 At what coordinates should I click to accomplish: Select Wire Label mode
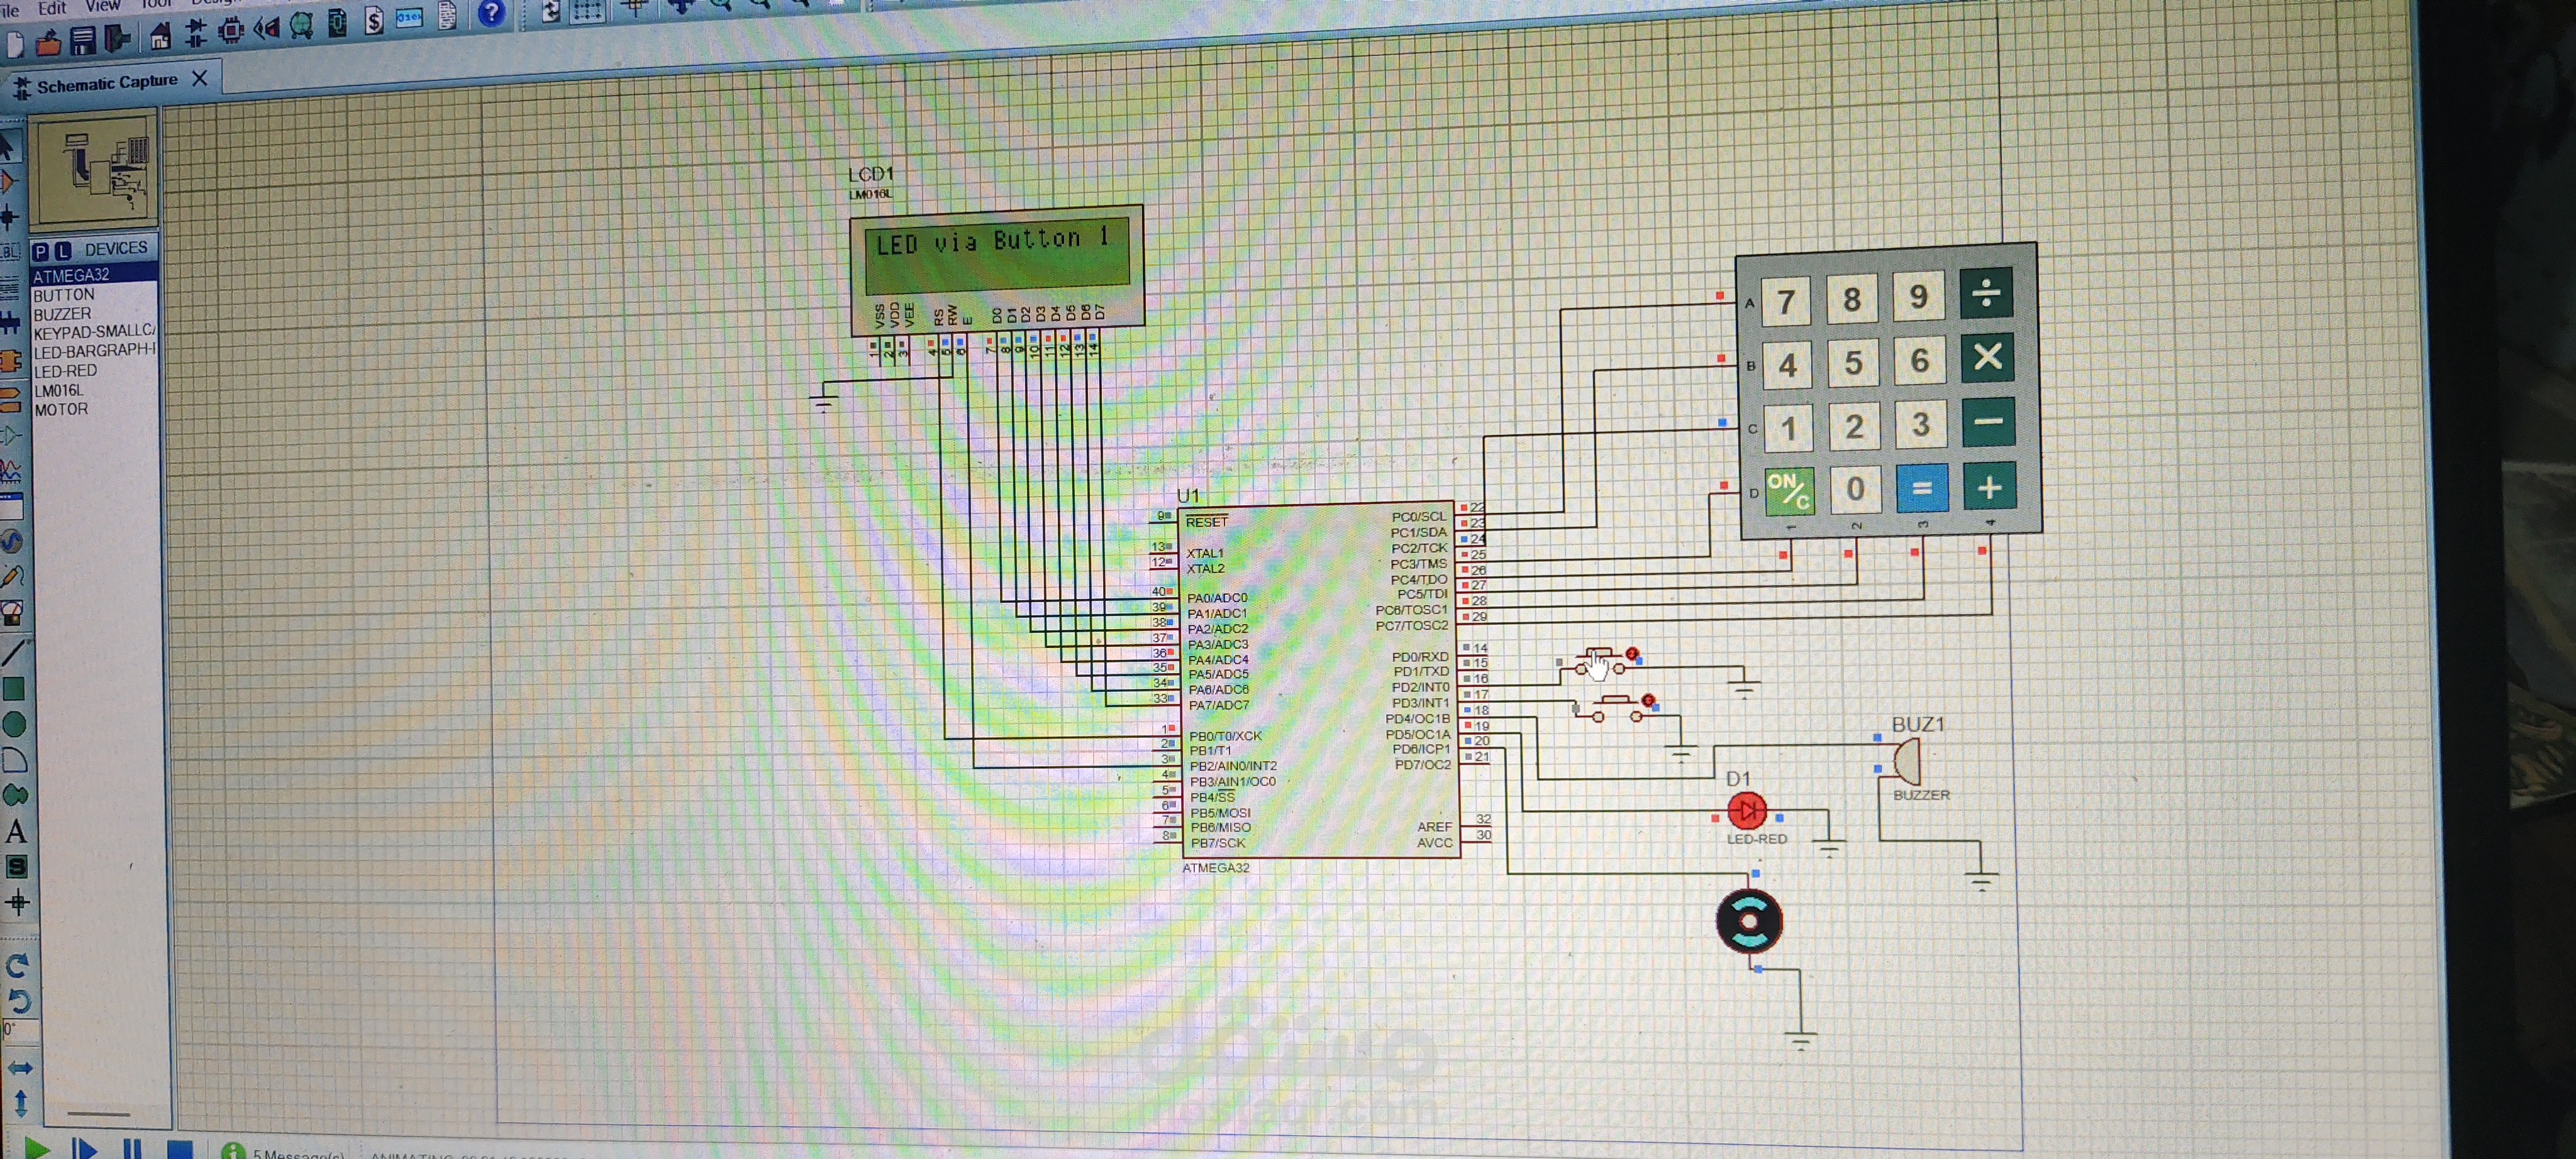coord(10,252)
